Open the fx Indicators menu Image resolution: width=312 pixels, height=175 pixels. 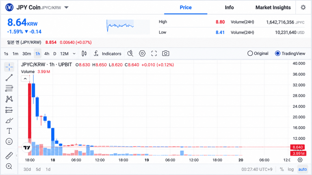pos(107,53)
